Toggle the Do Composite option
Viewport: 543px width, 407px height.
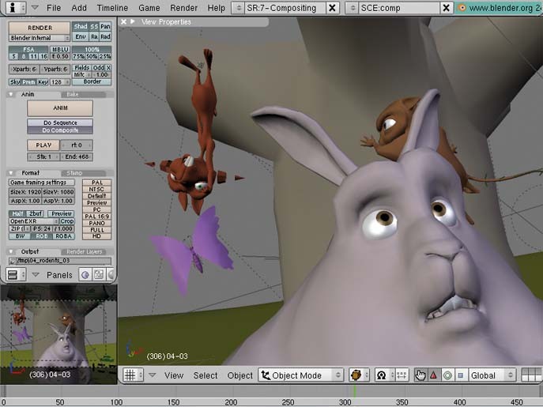click(x=59, y=130)
